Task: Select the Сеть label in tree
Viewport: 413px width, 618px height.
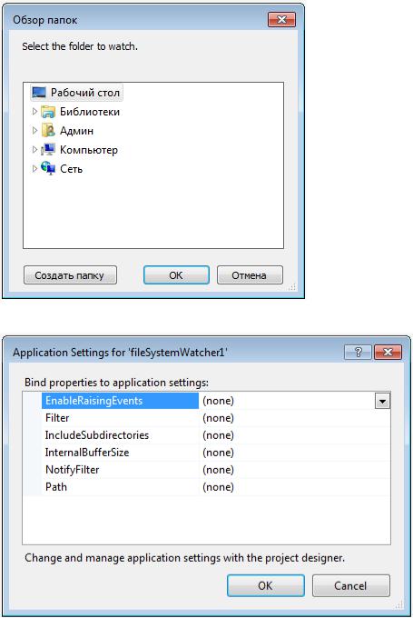Action: [x=72, y=169]
